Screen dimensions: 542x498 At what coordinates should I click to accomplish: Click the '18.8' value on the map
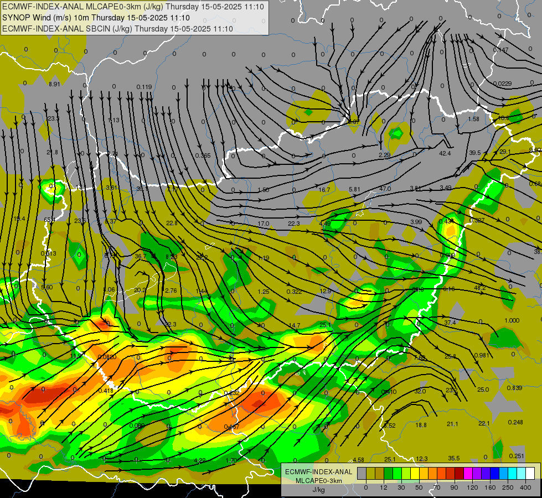click(x=421, y=425)
